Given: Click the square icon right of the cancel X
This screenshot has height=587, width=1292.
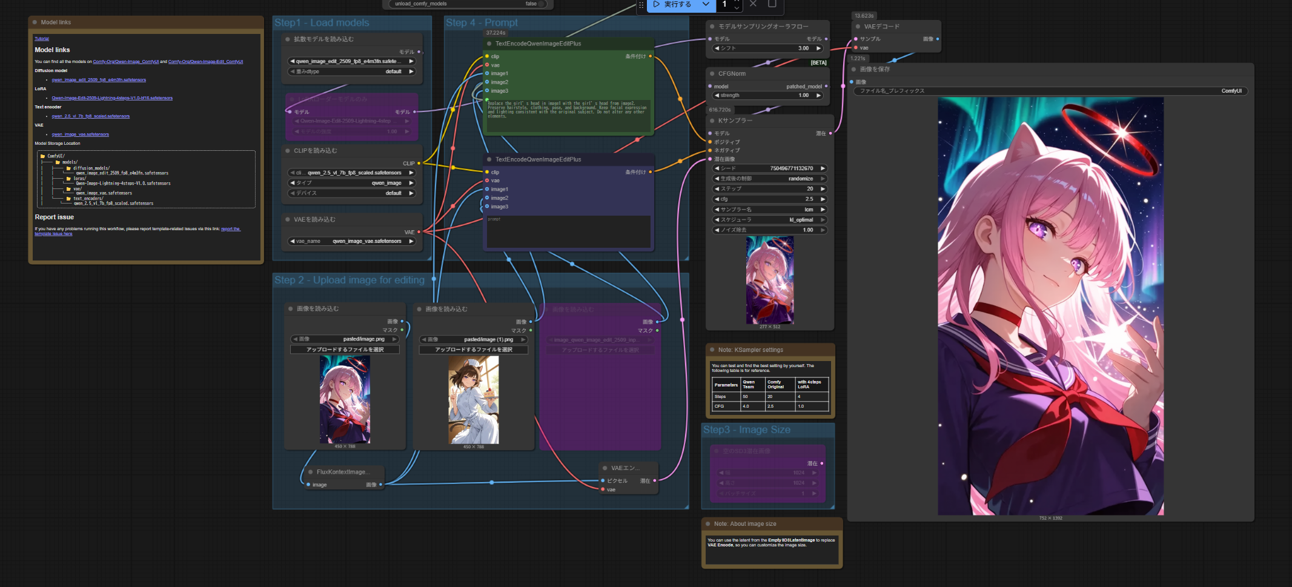Looking at the screenshot, I should 772,4.
